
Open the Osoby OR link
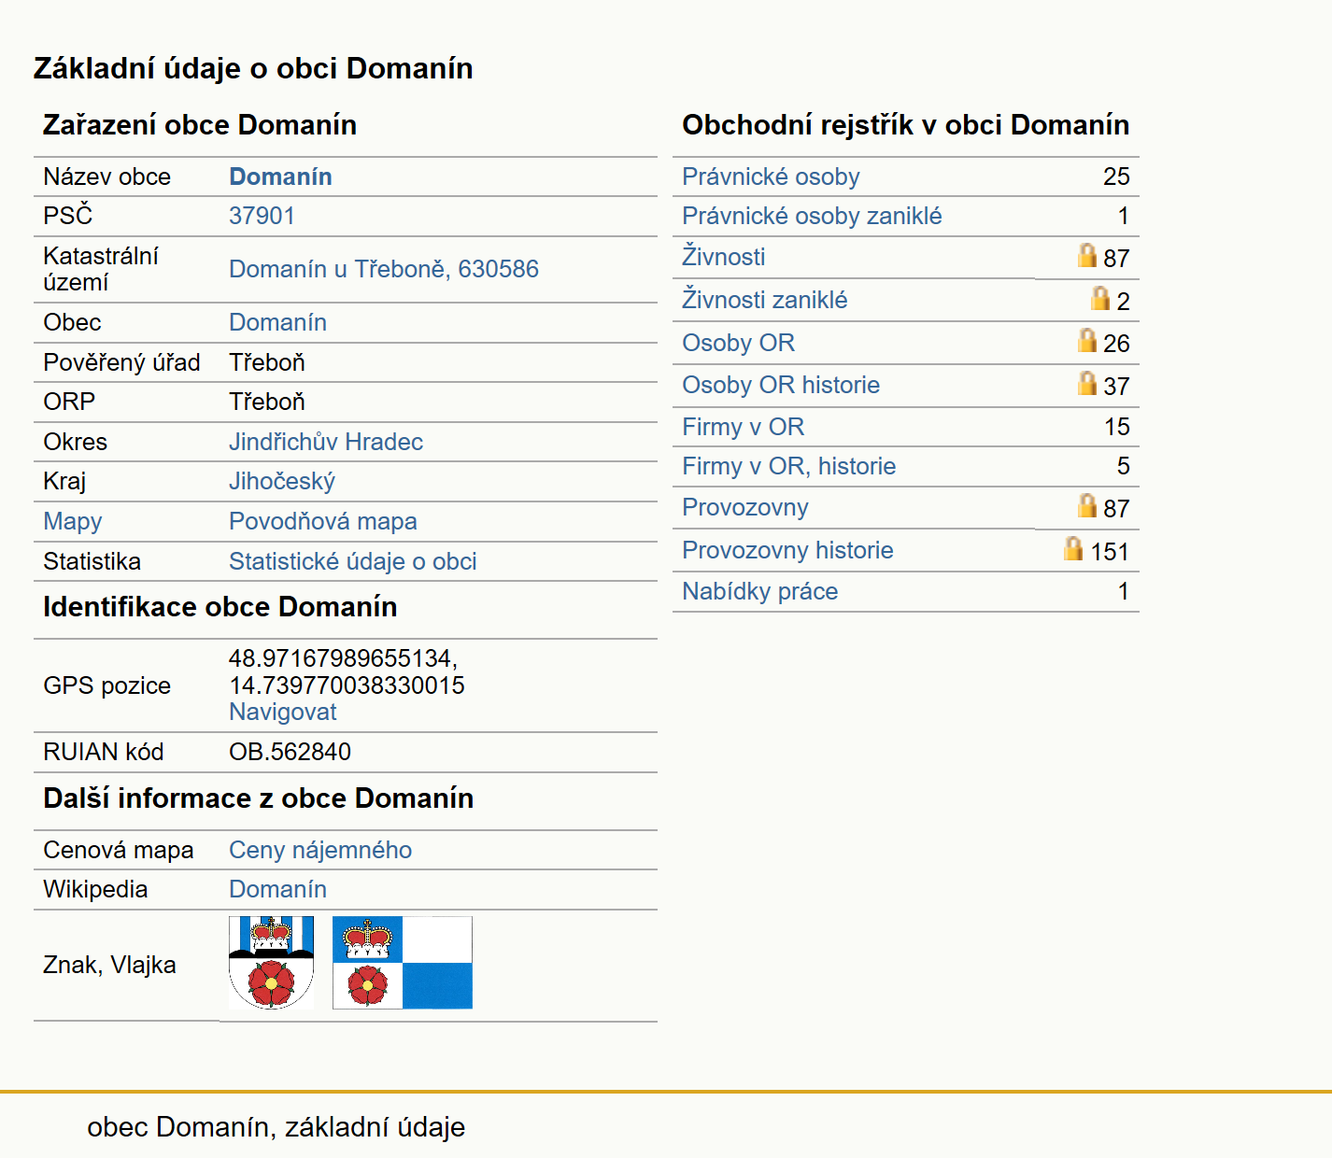pos(738,343)
